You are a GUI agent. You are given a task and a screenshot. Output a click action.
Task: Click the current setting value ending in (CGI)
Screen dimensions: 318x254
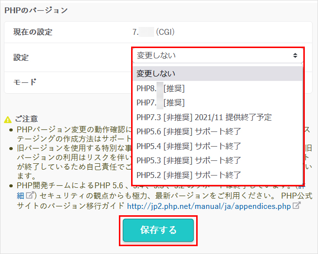pyautogui.click(x=153, y=32)
